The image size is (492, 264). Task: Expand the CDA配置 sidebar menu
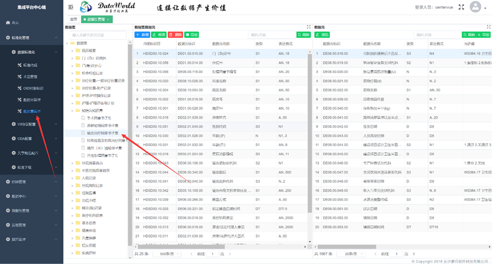click(31, 139)
